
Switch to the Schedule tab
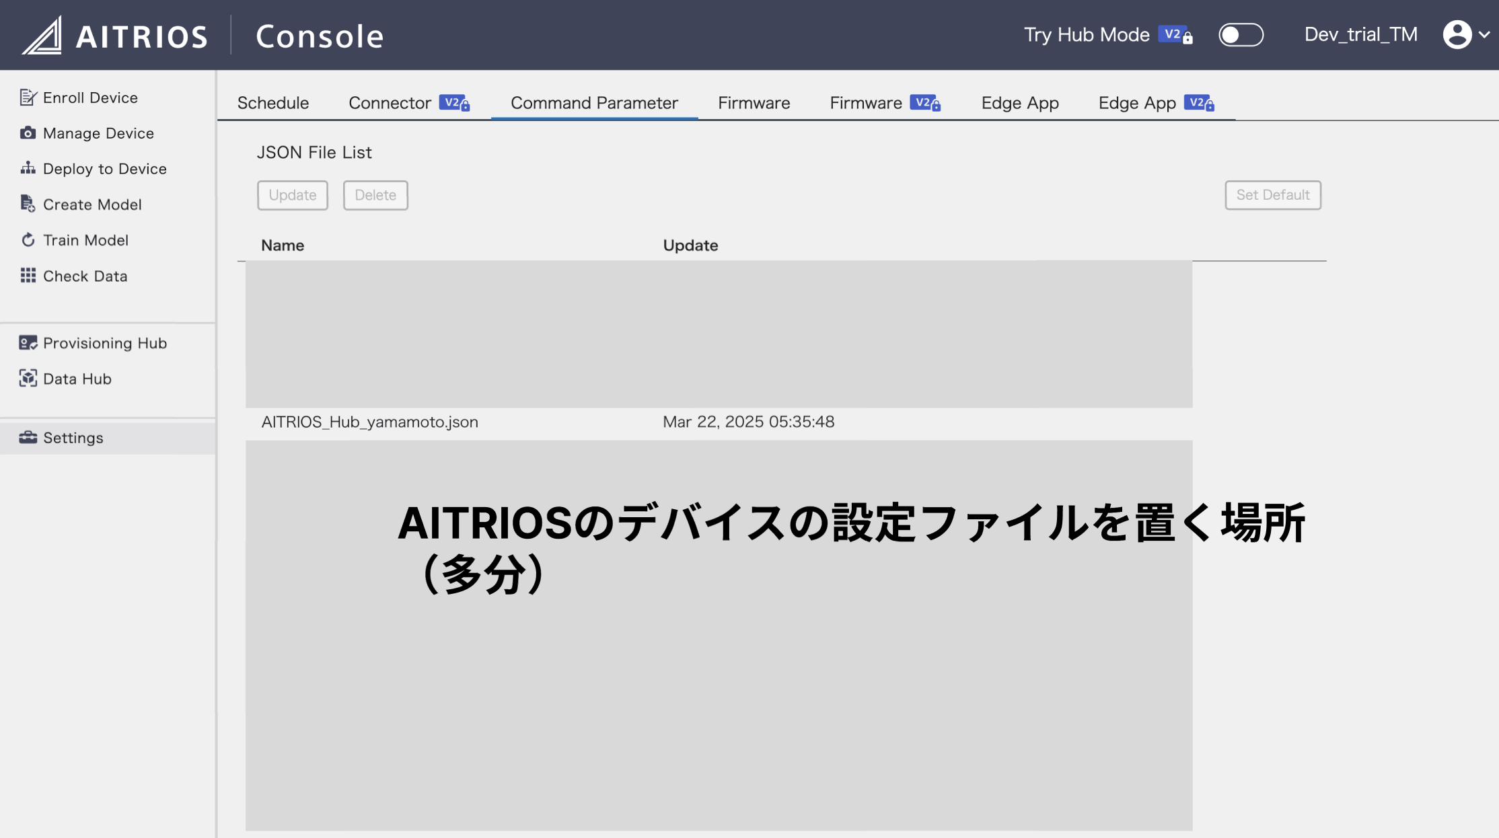272,103
